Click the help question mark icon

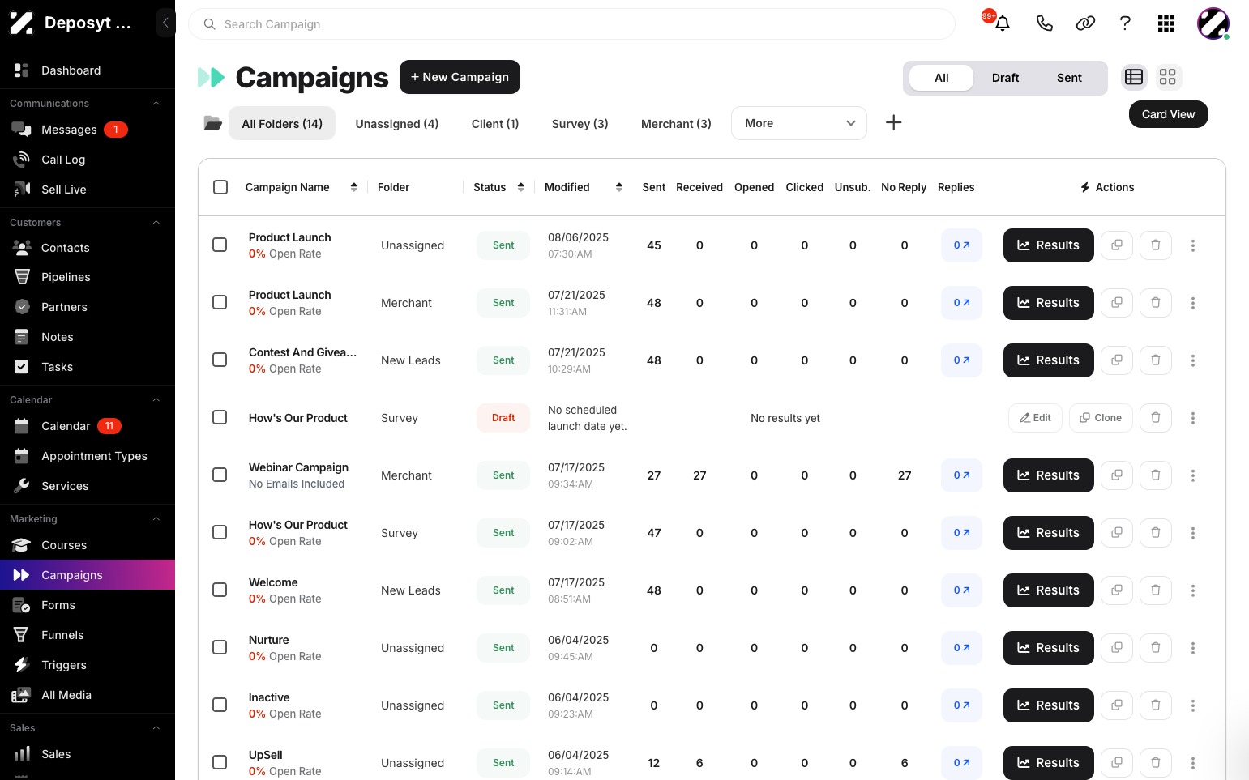point(1125,23)
